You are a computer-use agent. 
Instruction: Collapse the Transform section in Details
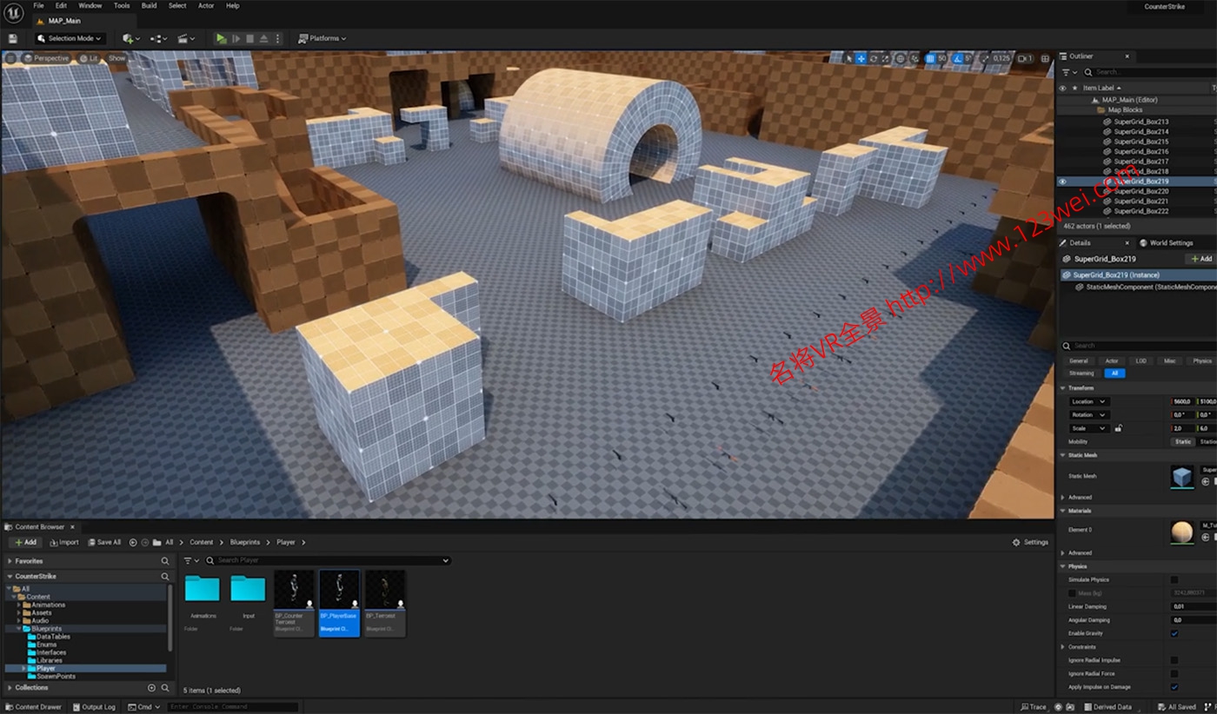1063,387
